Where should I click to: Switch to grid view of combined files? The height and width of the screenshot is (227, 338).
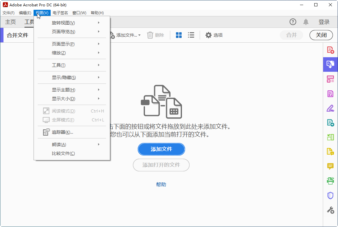(179, 35)
